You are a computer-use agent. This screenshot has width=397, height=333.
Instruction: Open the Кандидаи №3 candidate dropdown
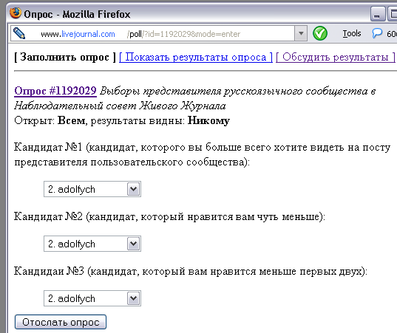(92, 298)
